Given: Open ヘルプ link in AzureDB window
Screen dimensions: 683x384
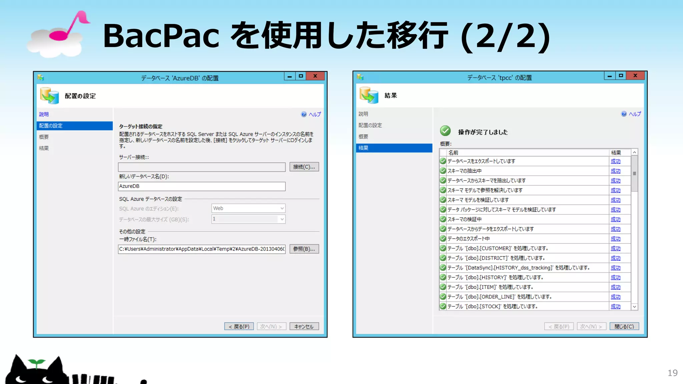Looking at the screenshot, I should (314, 114).
